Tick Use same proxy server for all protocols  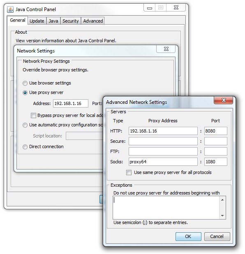(129, 172)
